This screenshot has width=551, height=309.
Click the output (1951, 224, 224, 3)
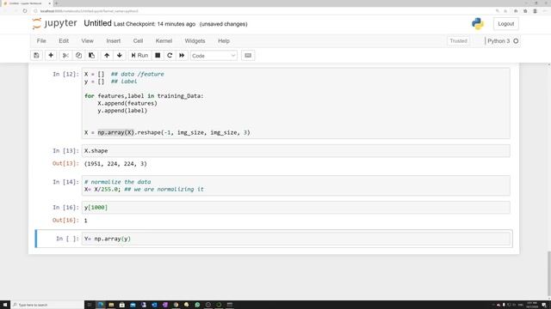(x=115, y=164)
